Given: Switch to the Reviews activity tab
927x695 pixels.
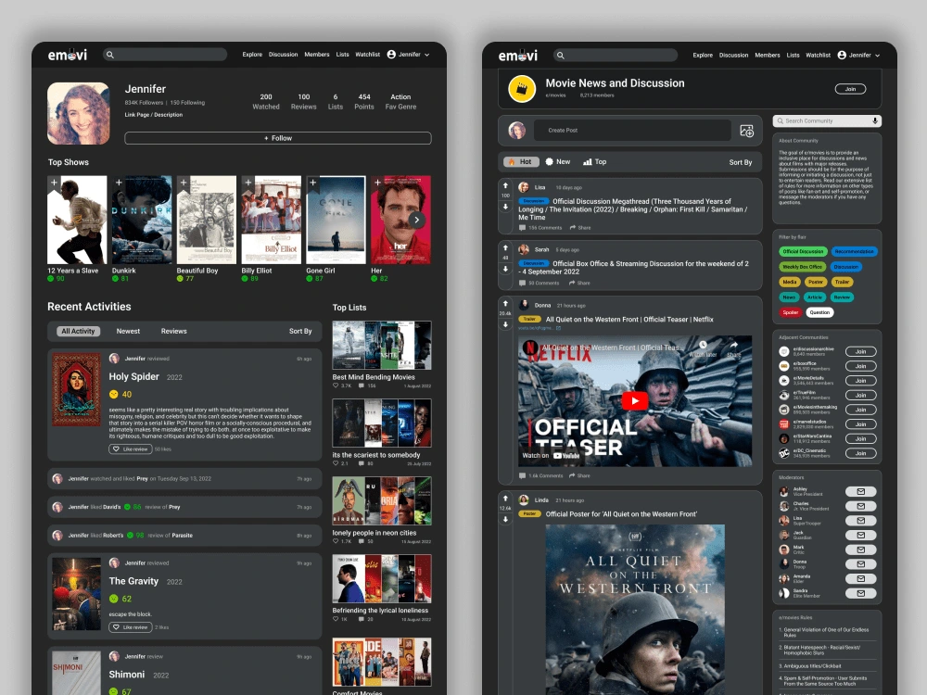Looking at the screenshot, I should tap(174, 332).
